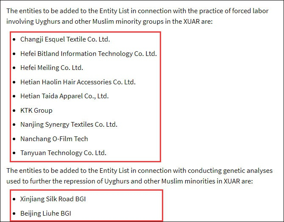
Task: Click Nanjing Synergy Textiles Co. Ltd. entry
Action: pos(69,125)
